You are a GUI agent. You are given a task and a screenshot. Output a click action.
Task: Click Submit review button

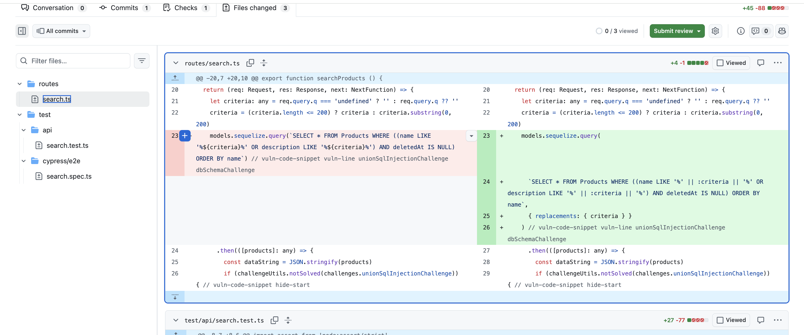(677, 31)
